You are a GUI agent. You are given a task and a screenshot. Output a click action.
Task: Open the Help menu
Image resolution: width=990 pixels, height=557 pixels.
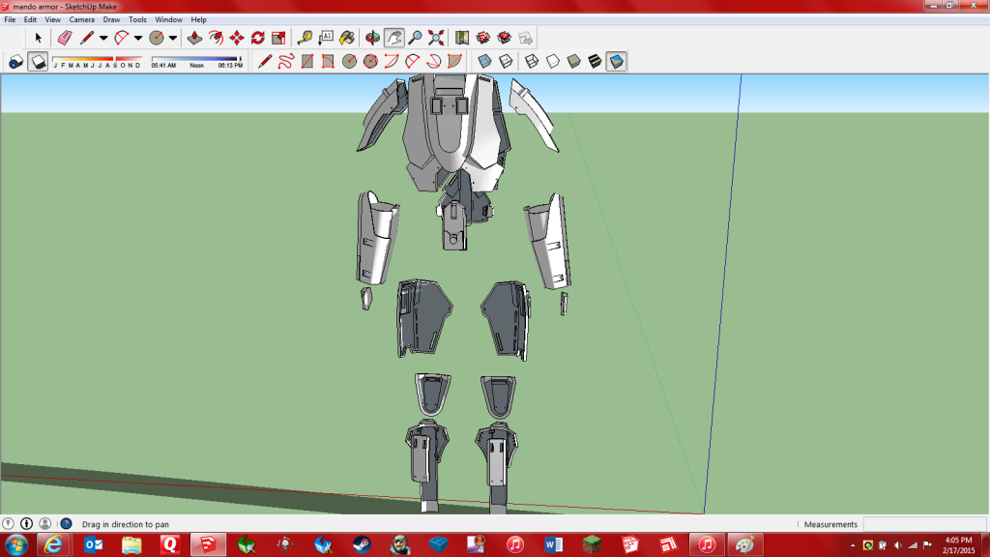(x=198, y=19)
